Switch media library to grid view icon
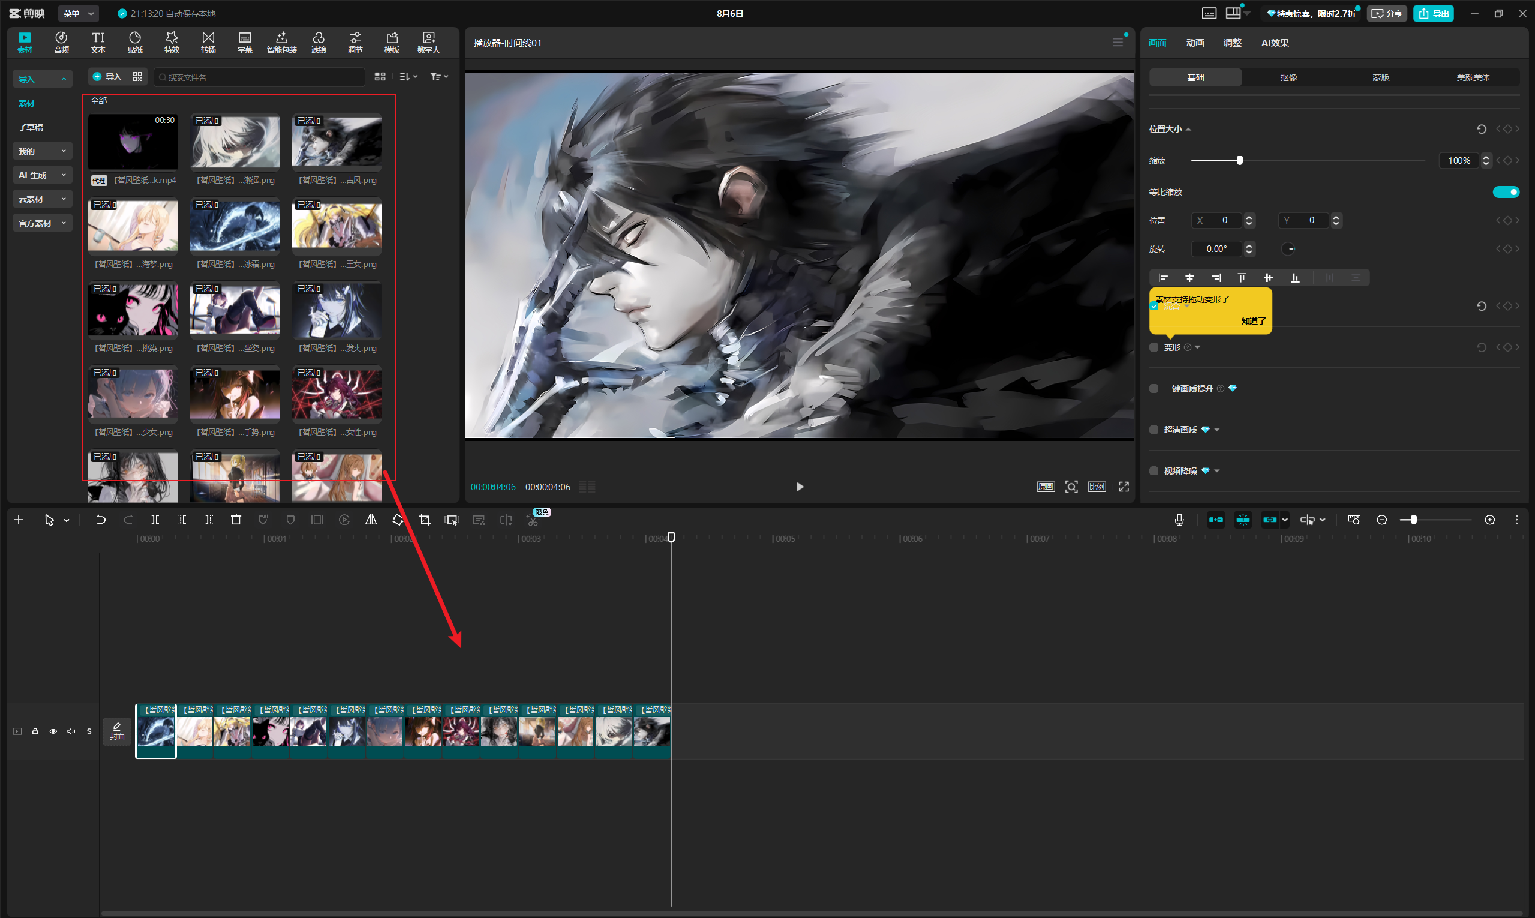 pyautogui.click(x=380, y=77)
